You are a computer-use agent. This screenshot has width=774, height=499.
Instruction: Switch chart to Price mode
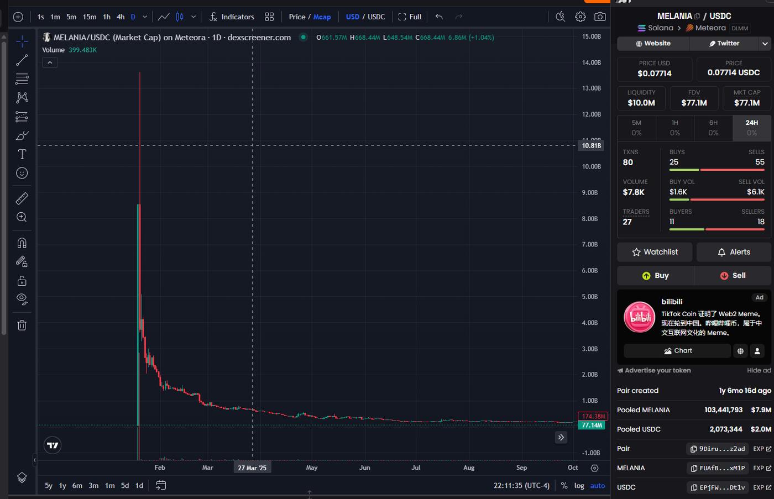point(297,17)
